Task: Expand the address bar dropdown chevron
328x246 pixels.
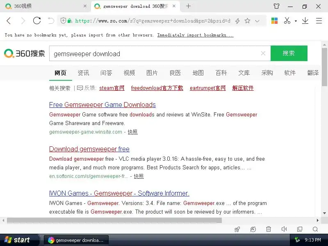Action: tap(257, 21)
